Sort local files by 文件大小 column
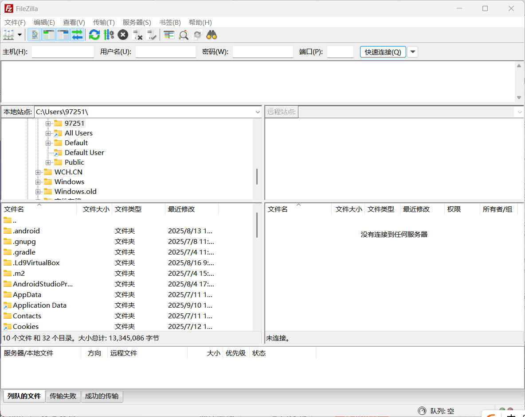The width and height of the screenshot is (525, 417). (95, 209)
